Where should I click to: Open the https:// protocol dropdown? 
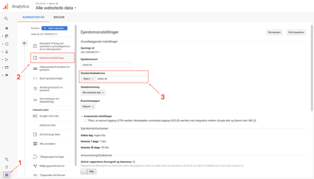88,79
